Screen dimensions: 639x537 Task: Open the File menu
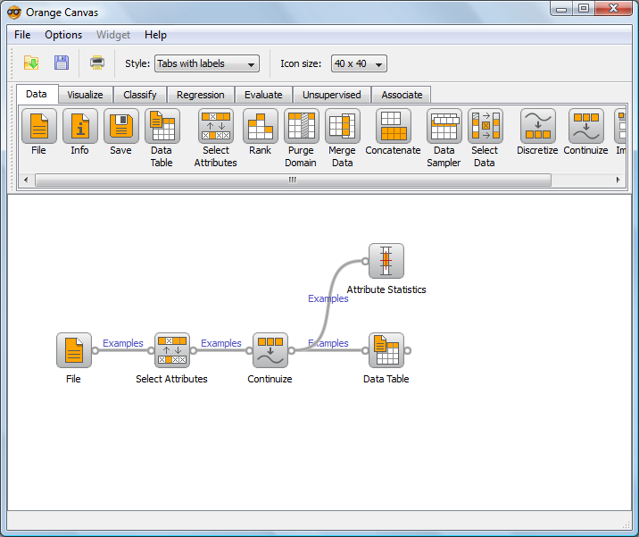22,35
